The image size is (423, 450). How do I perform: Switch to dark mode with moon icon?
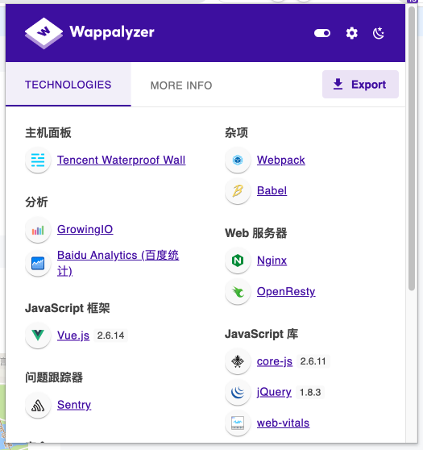[379, 33]
